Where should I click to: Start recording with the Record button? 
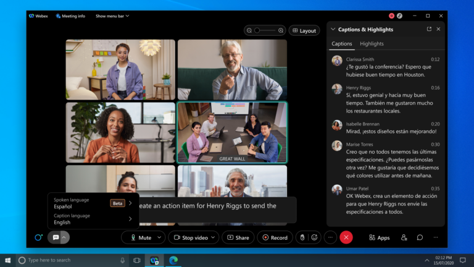(275, 237)
